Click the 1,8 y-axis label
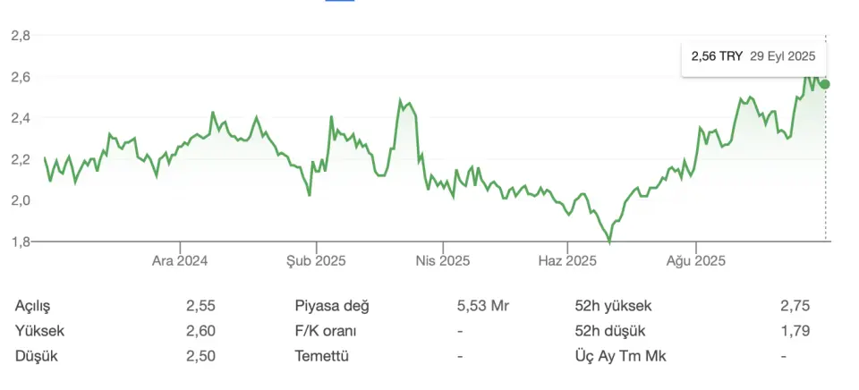The height and width of the screenshot is (390, 859). click(21, 242)
